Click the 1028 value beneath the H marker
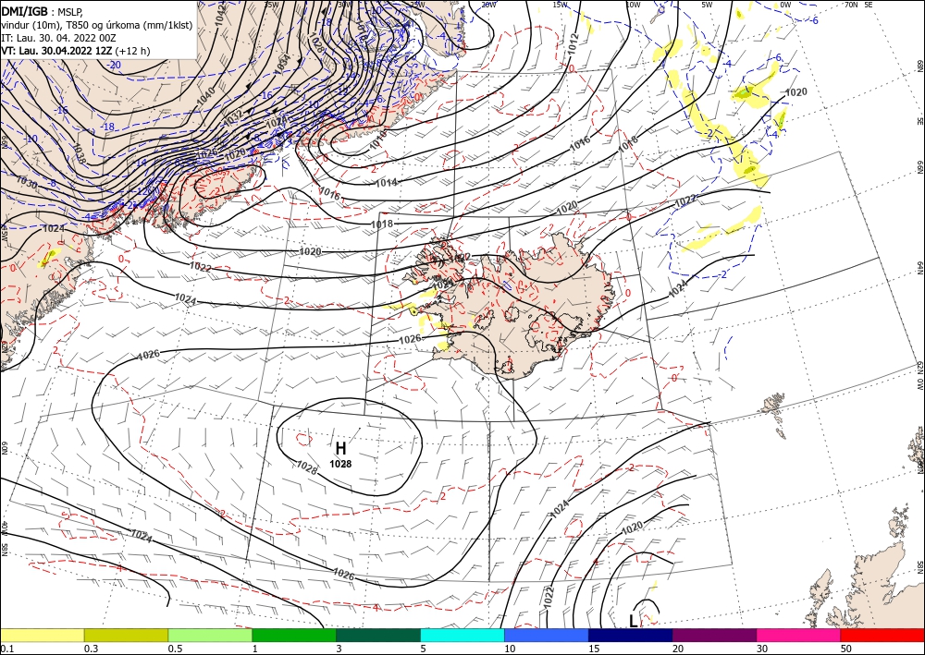The width and height of the screenshot is (925, 655). 340,464
